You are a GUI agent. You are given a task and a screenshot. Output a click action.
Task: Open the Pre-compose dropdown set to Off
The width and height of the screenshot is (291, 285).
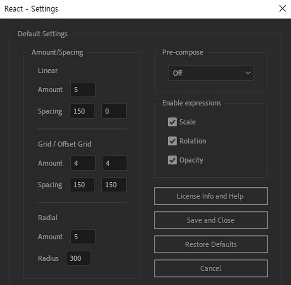pyautogui.click(x=211, y=73)
